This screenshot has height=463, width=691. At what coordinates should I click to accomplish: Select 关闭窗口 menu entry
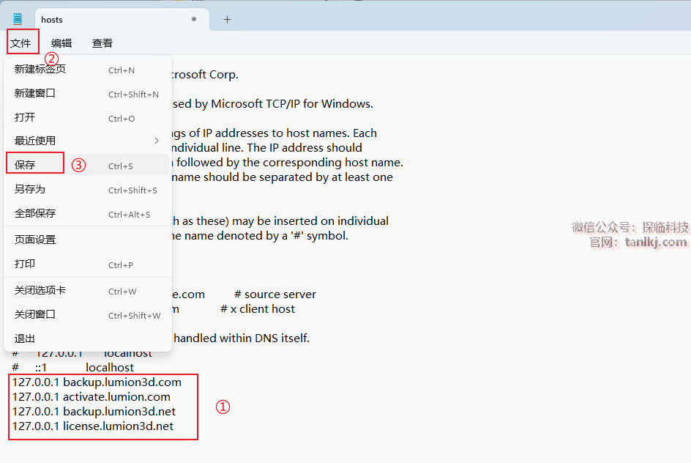(35, 315)
